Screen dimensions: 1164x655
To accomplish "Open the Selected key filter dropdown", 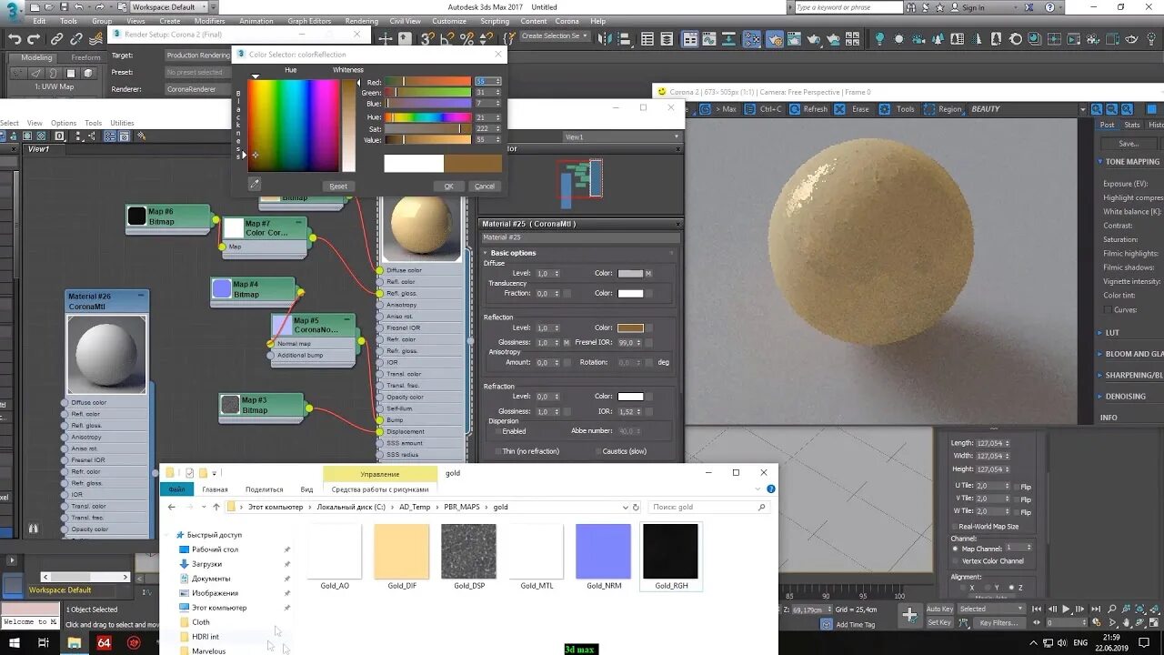I will tap(992, 609).
